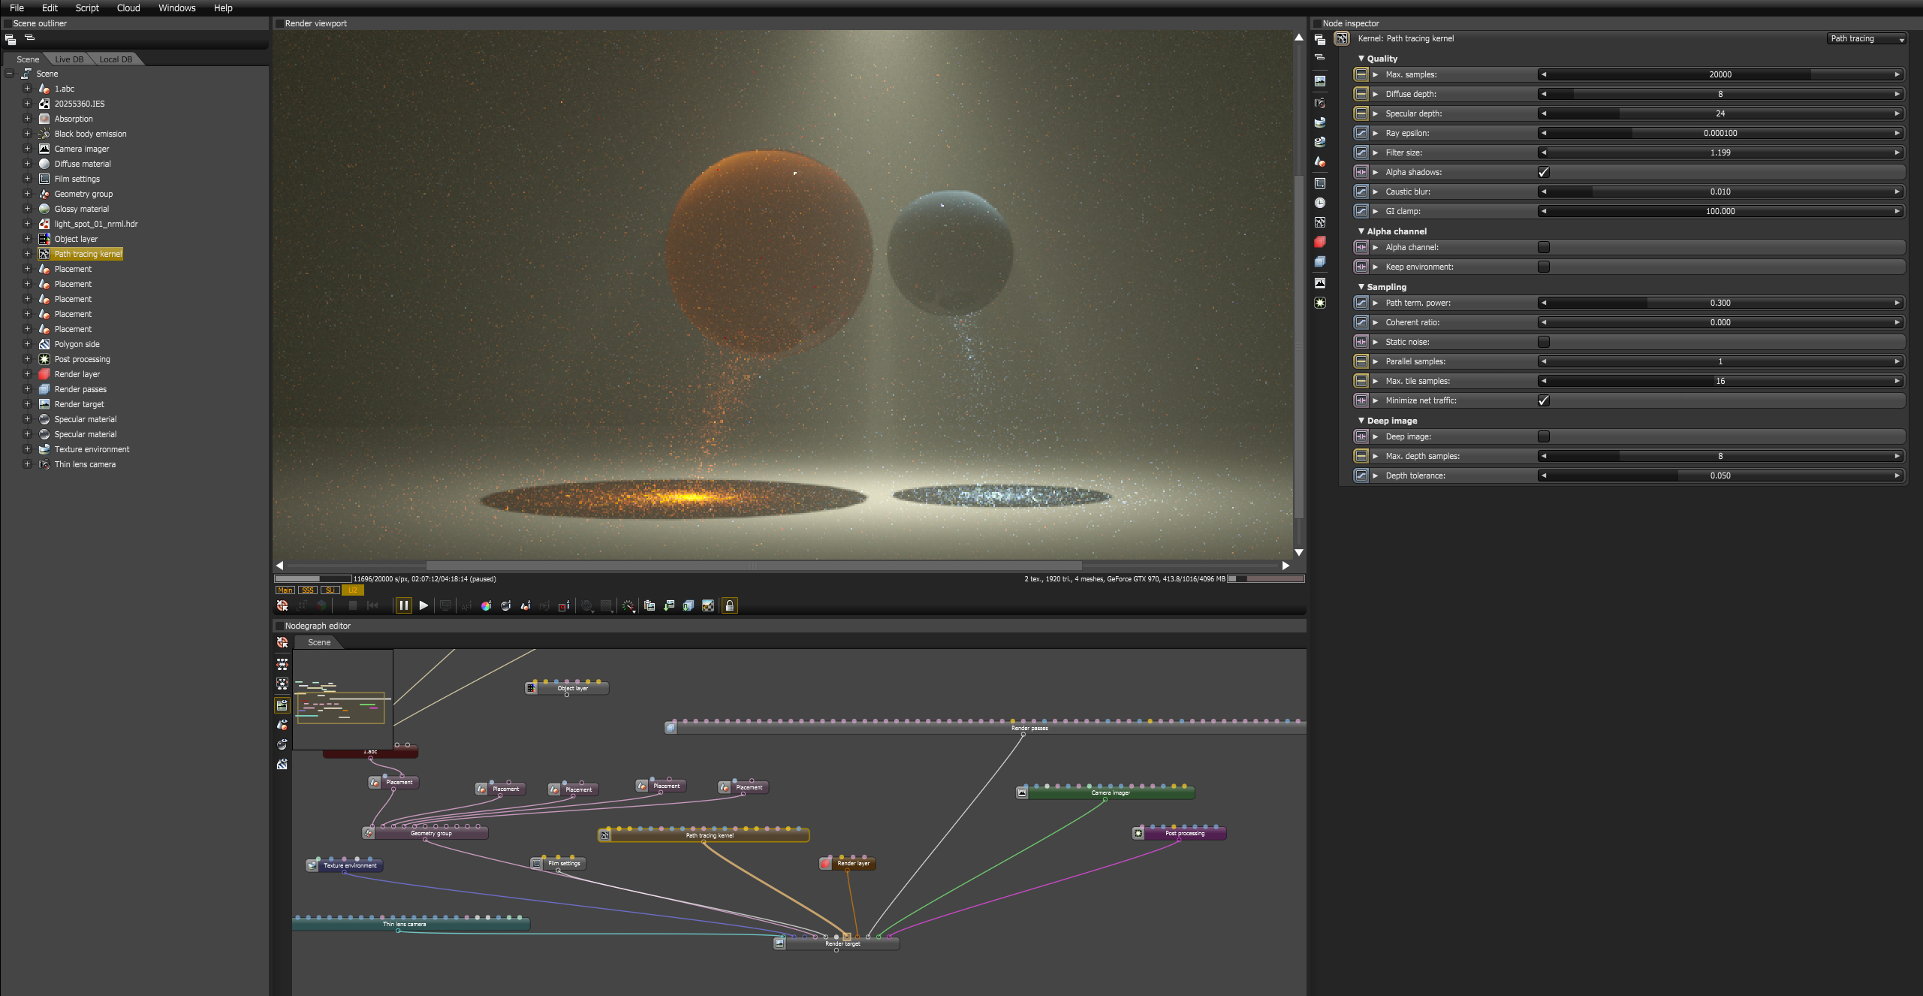The width and height of the screenshot is (1923, 996).
Task: Open the Path tracing kernel type dropdown
Action: (1867, 38)
